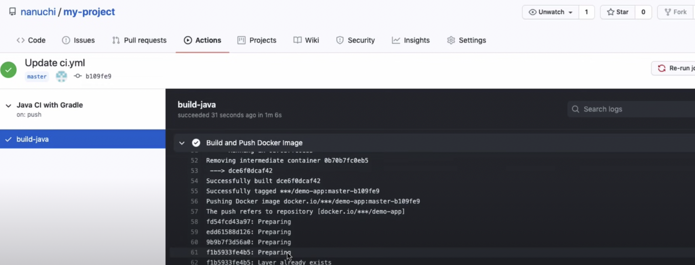Click 'edd61588d126: Preparing' log text
The width and height of the screenshot is (695, 265).
[x=249, y=232]
